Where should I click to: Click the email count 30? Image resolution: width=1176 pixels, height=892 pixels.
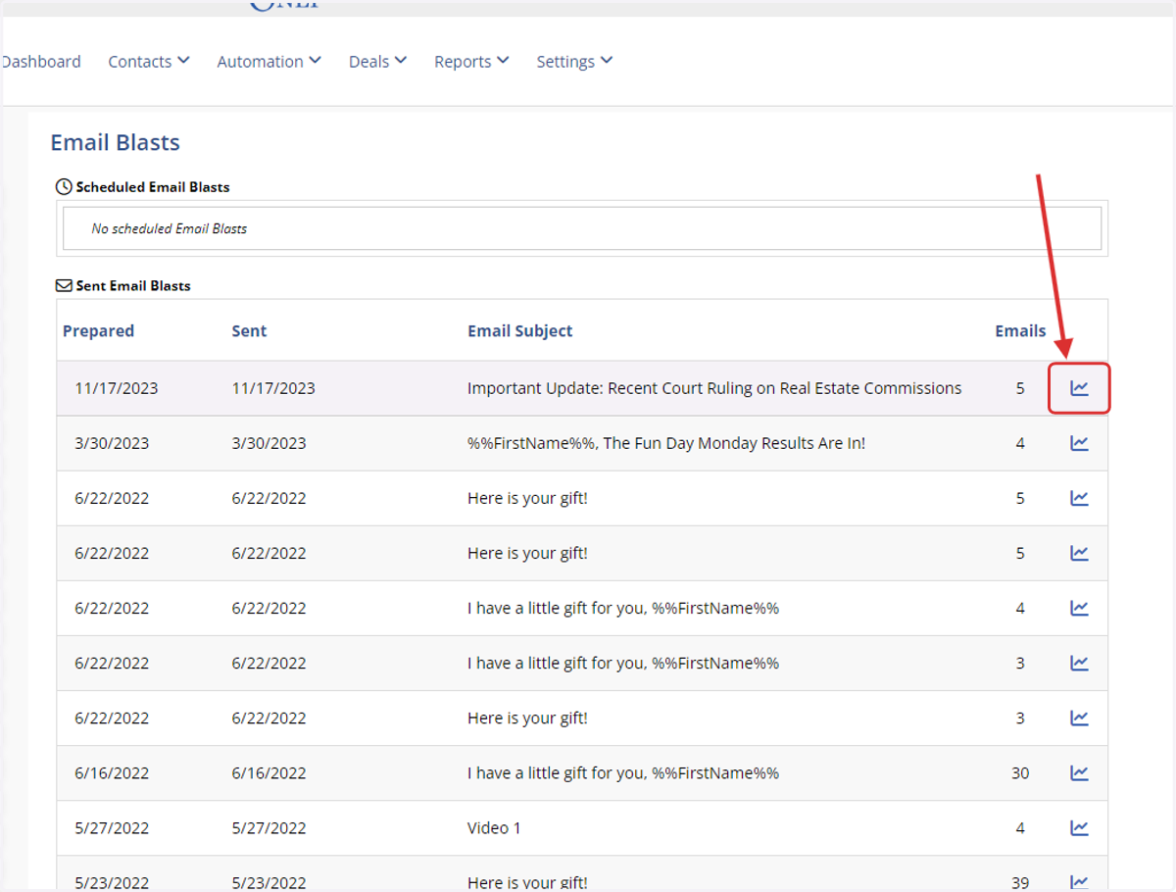[1020, 772]
